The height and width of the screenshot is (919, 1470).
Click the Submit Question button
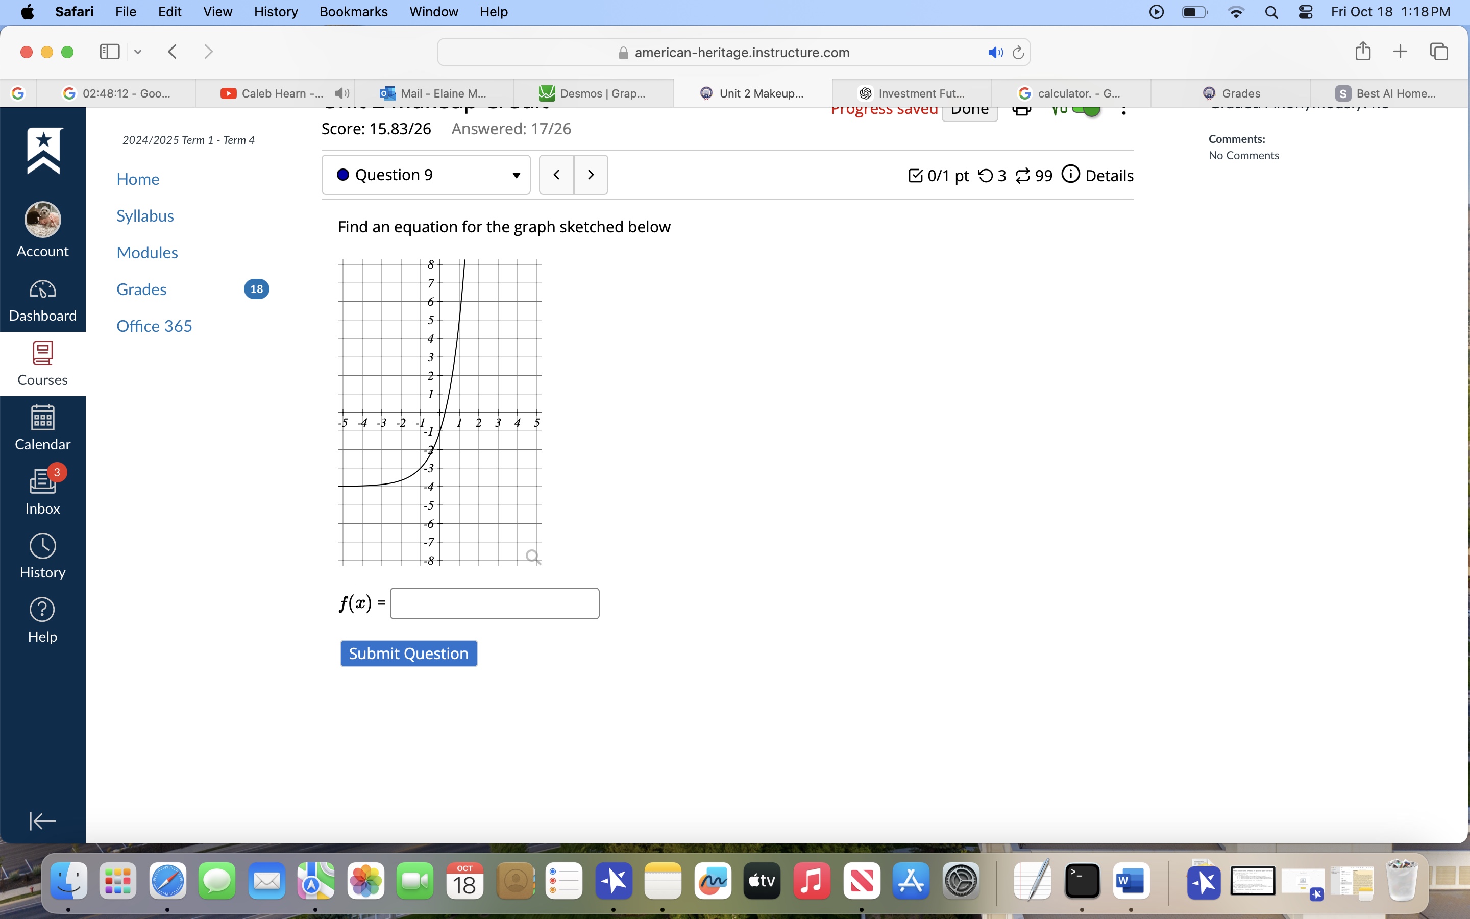click(x=408, y=653)
